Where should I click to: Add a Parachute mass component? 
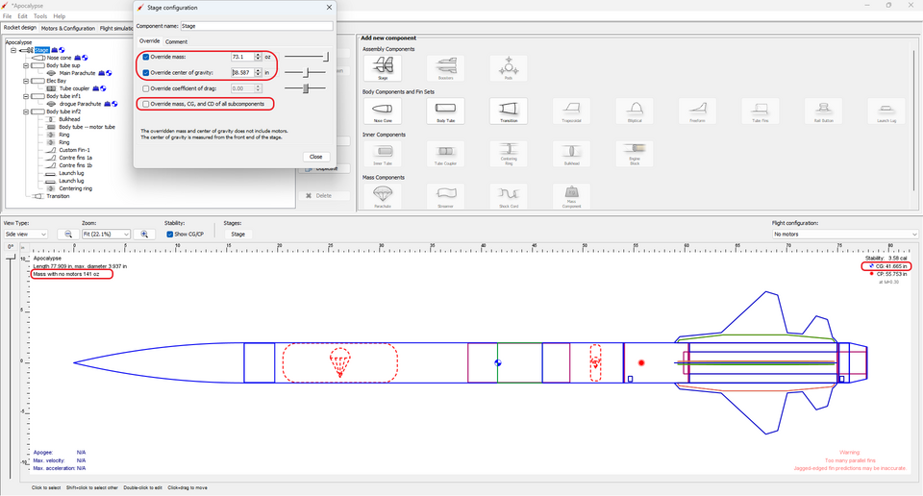click(383, 196)
